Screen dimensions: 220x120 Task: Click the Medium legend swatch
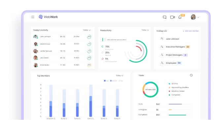click(111, 81)
